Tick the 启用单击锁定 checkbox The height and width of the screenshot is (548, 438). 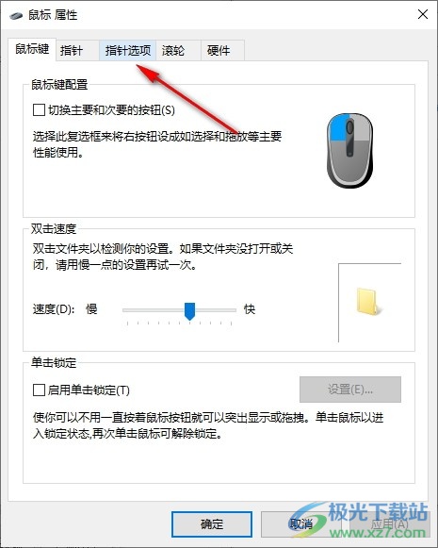coord(39,390)
